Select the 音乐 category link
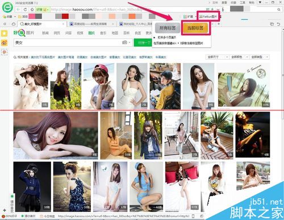The image size is (284, 220). [x=103, y=33]
